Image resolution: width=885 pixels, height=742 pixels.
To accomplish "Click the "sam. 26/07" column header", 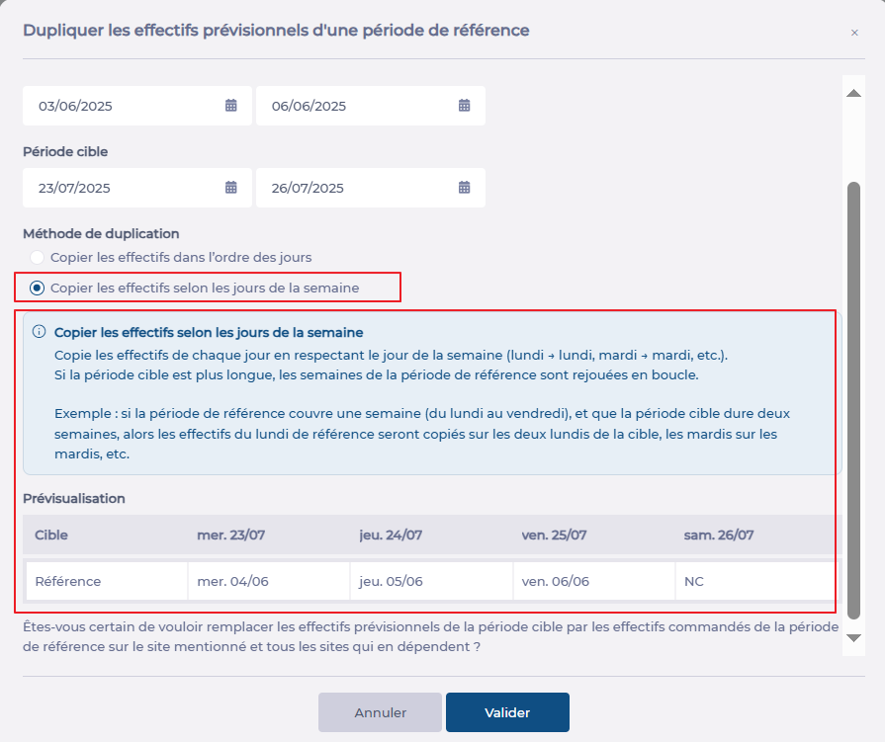I will (x=719, y=536).
